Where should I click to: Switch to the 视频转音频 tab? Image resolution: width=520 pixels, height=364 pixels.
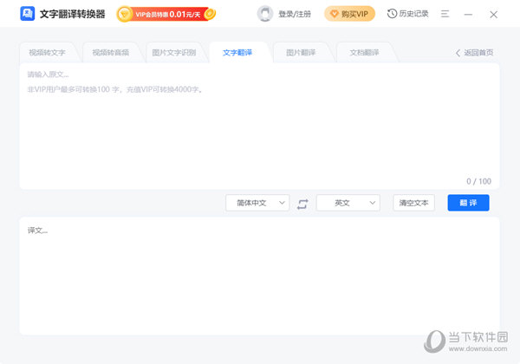coord(111,52)
